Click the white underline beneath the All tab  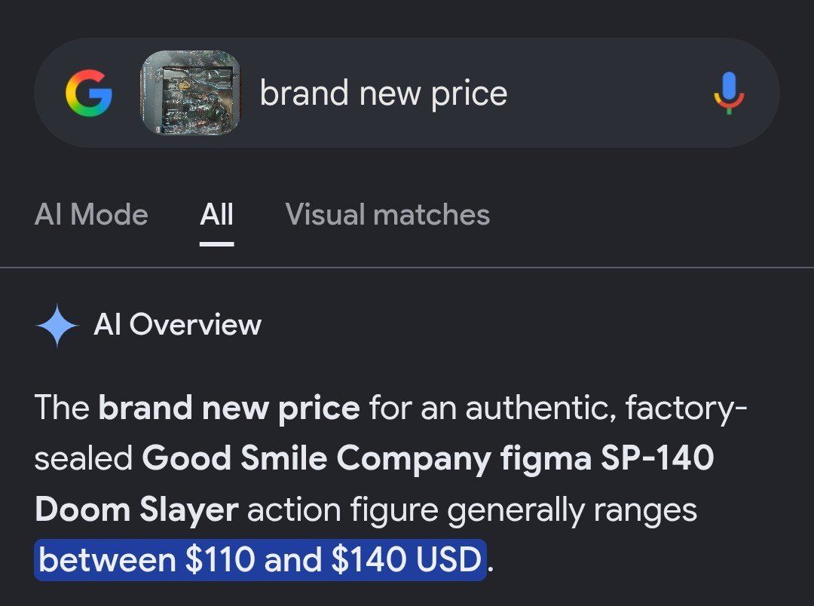pyautogui.click(x=216, y=243)
